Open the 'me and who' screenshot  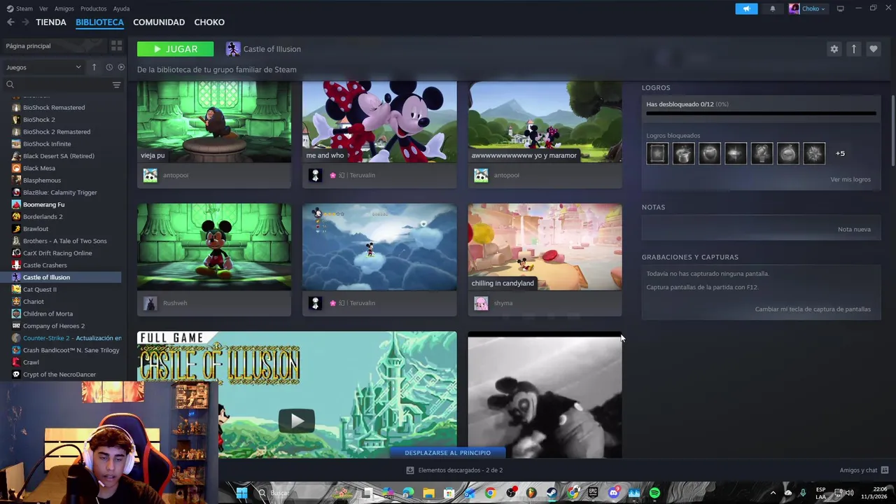[379, 122]
